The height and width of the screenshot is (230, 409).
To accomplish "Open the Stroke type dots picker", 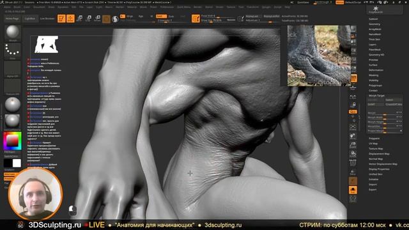I will coord(12,50).
